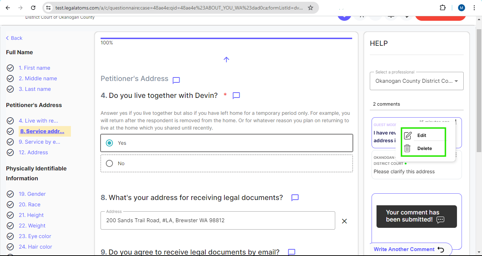Click the Back link in the sidebar
This screenshot has width=482, height=256.
point(14,38)
